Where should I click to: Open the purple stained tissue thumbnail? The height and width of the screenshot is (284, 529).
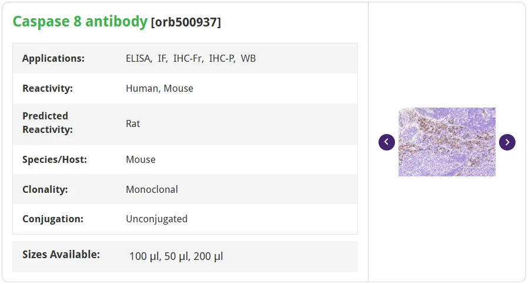click(447, 142)
